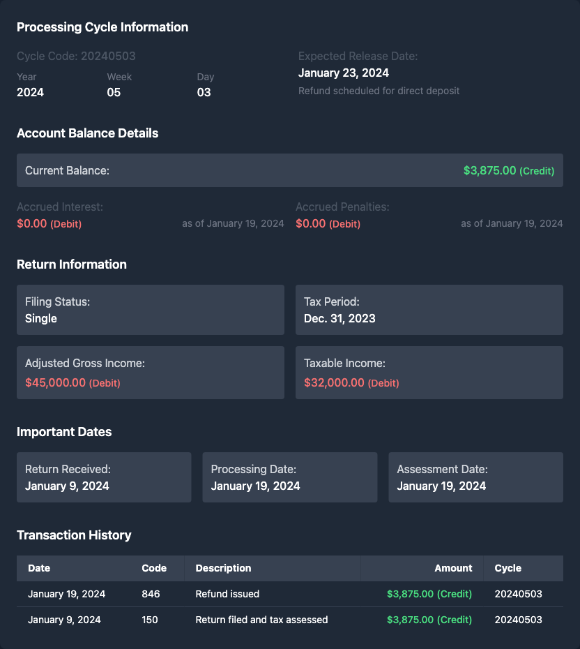This screenshot has width=580, height=649.
Task: Click the Current Balance credit amount
Action: [508, 170]
